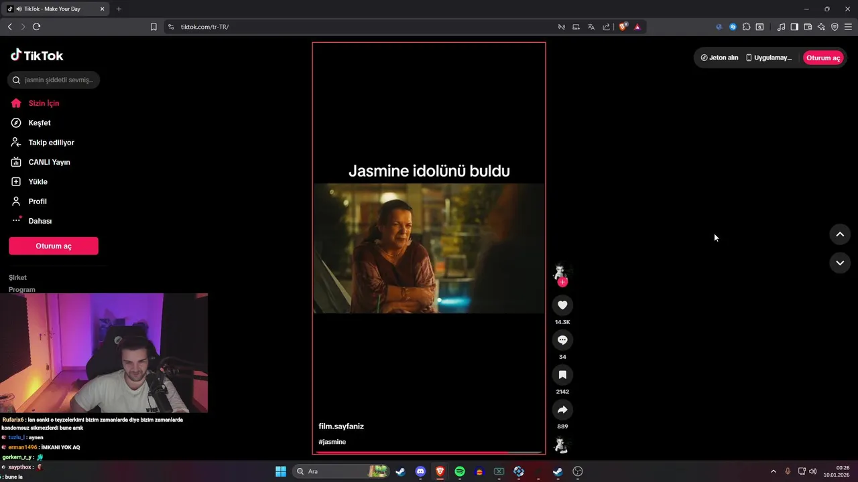Seek on the video progress bar
858x482 pixels.
pyautogui.click(x=429, y=453)
